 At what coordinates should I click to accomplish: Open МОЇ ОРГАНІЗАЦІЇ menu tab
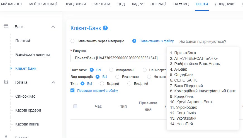click(43, 4)
